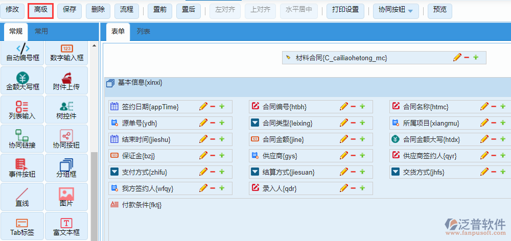Add the 分组框 control

[x=66, y=167]
